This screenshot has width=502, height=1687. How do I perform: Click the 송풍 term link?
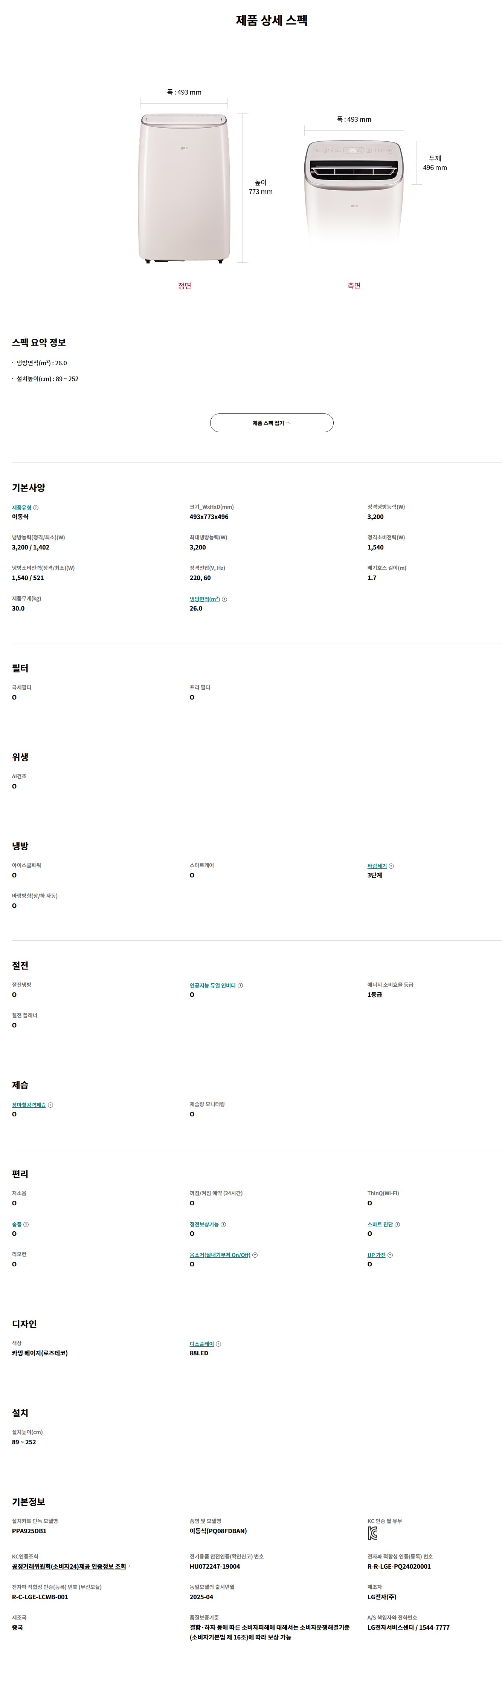16,1224
